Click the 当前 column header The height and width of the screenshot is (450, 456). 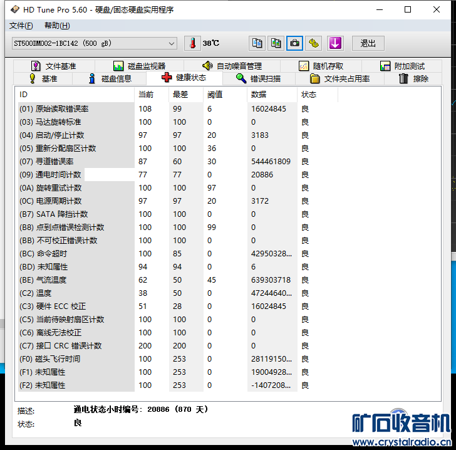(x=152, y=95)
